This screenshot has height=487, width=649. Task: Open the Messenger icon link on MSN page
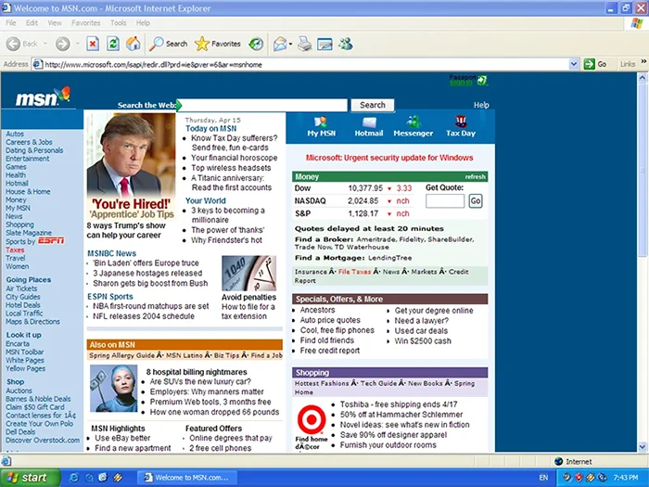(x=414, y=127)
